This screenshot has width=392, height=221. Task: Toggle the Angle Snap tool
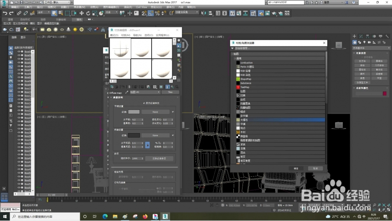pos(151,13)
